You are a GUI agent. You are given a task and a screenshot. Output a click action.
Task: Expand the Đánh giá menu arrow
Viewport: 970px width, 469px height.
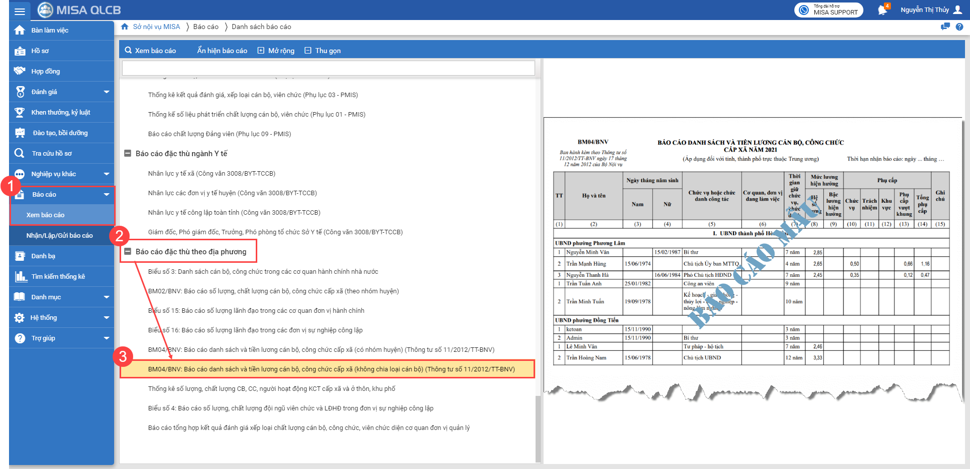(106, 92)
